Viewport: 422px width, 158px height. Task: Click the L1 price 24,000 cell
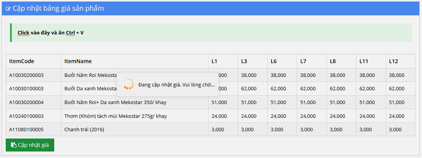(x=219, y=116)
